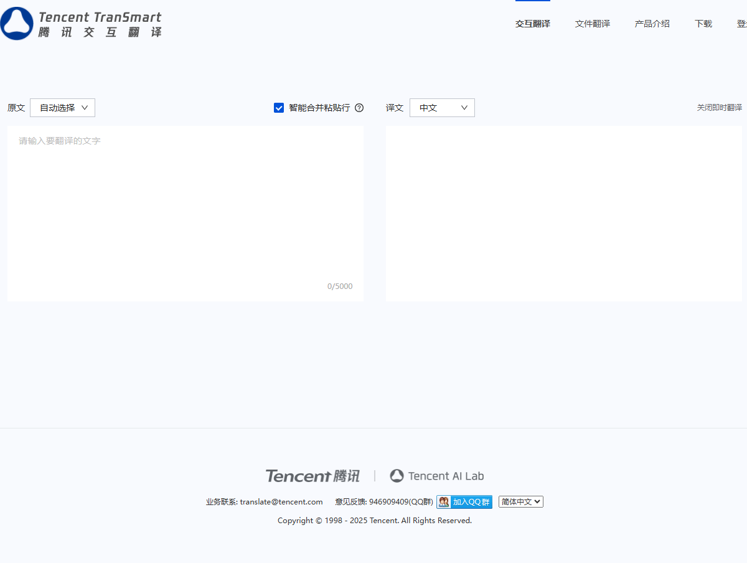This screenshot has height=563, width=747.
Task: Click the Tencent TranSmart logo icon
Action: [x=17, y=24]
